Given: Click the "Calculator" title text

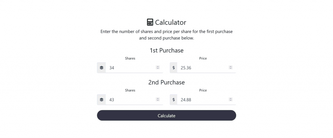Looking at the screenshot, I should (x=170, y=22).
